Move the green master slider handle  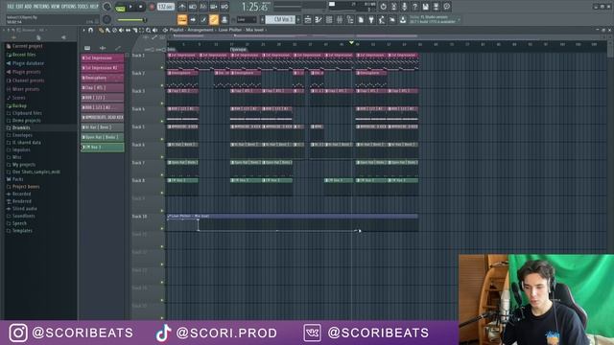tap(144, 20)
